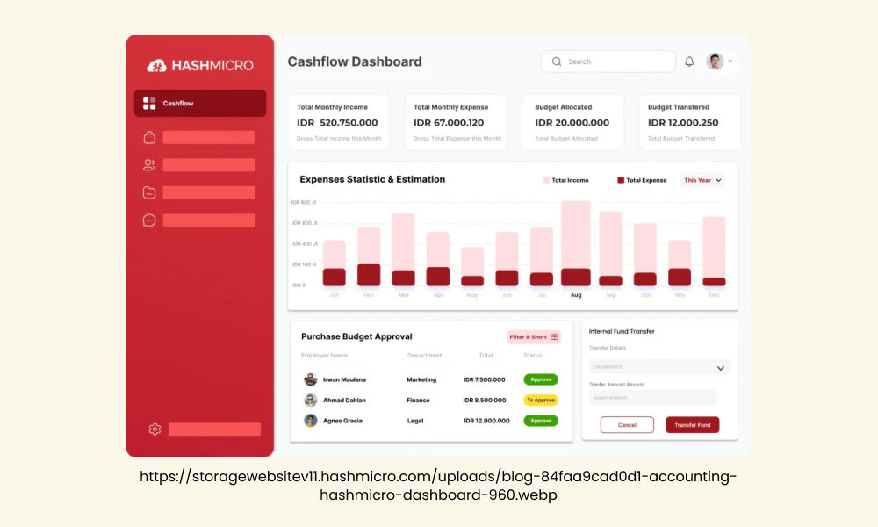Focus the Search input field
The width and height of the screenshot is (878, 527).
608,61
